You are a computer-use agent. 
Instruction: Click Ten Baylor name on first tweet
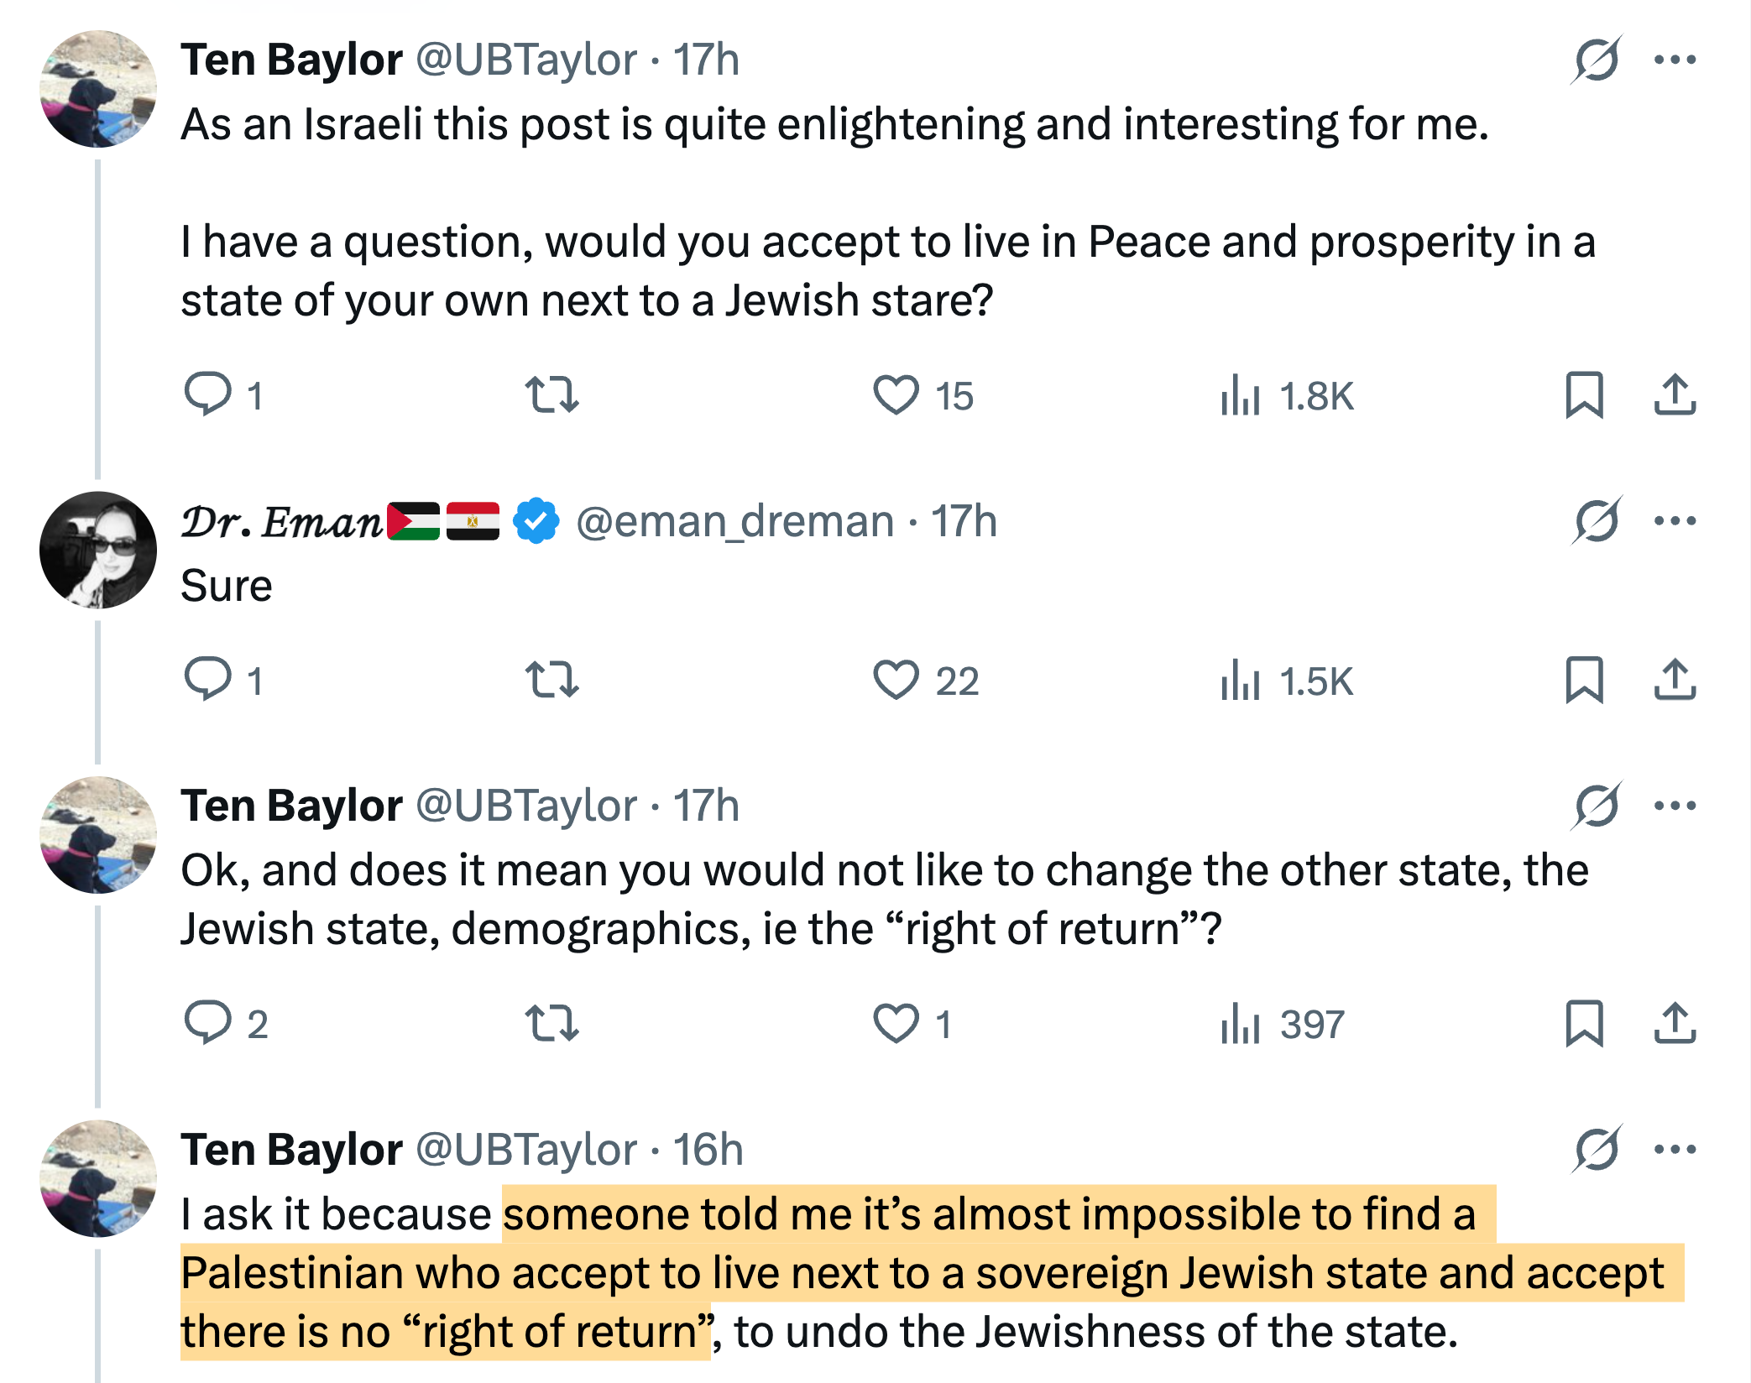pos(291,60)
